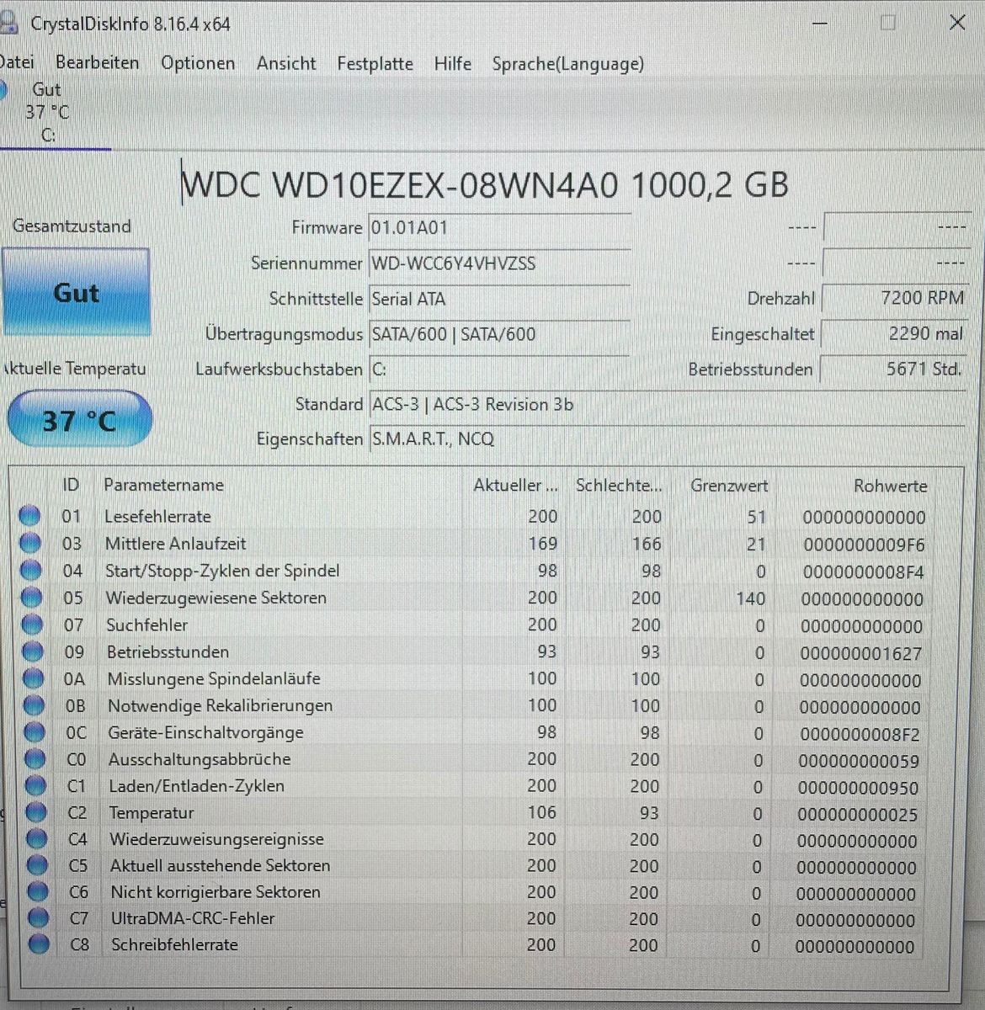Click the status dot for Schreibfehlerrate

[x=39, y=944]
